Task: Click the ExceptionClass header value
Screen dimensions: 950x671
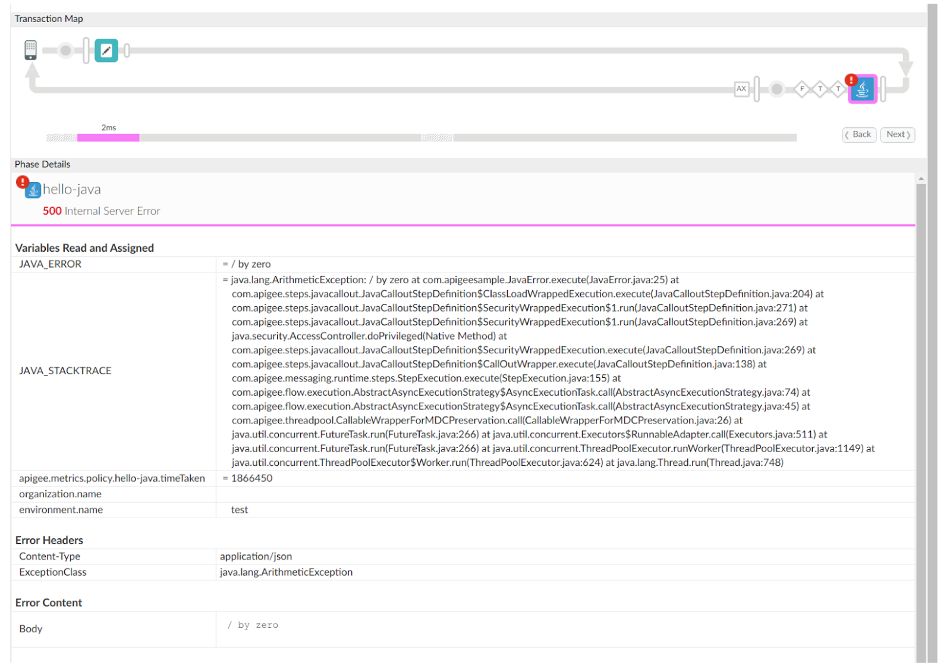Action: tap(286, 572)
